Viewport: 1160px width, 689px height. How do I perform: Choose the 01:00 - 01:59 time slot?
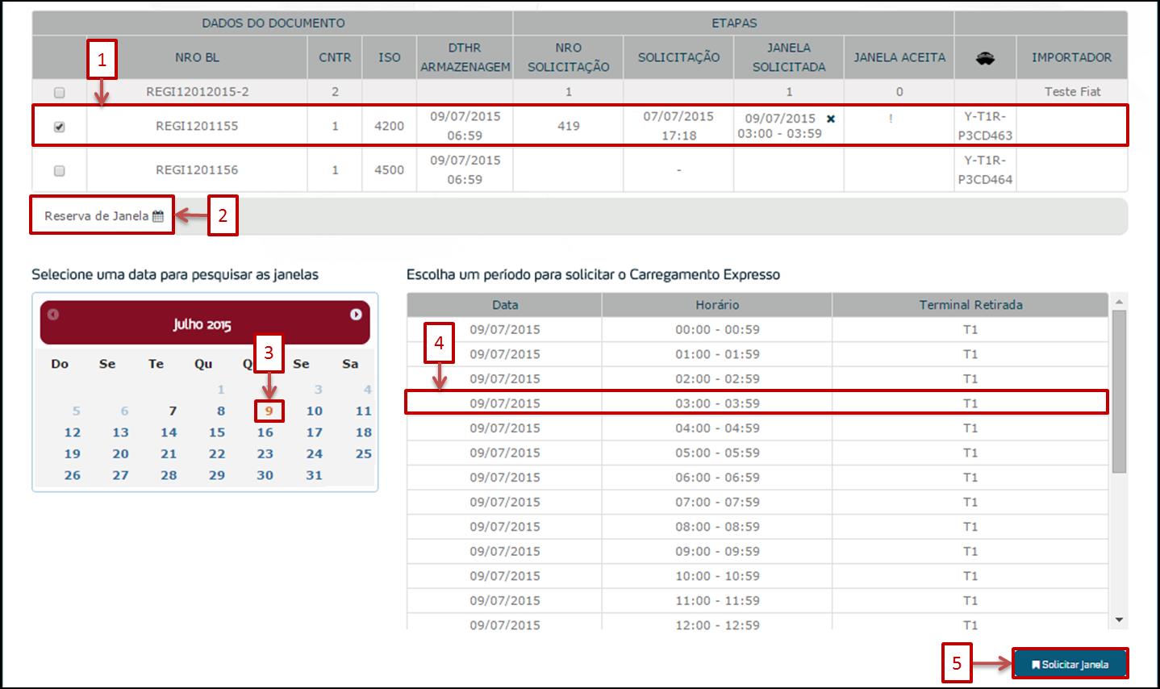tap(757, 354)
